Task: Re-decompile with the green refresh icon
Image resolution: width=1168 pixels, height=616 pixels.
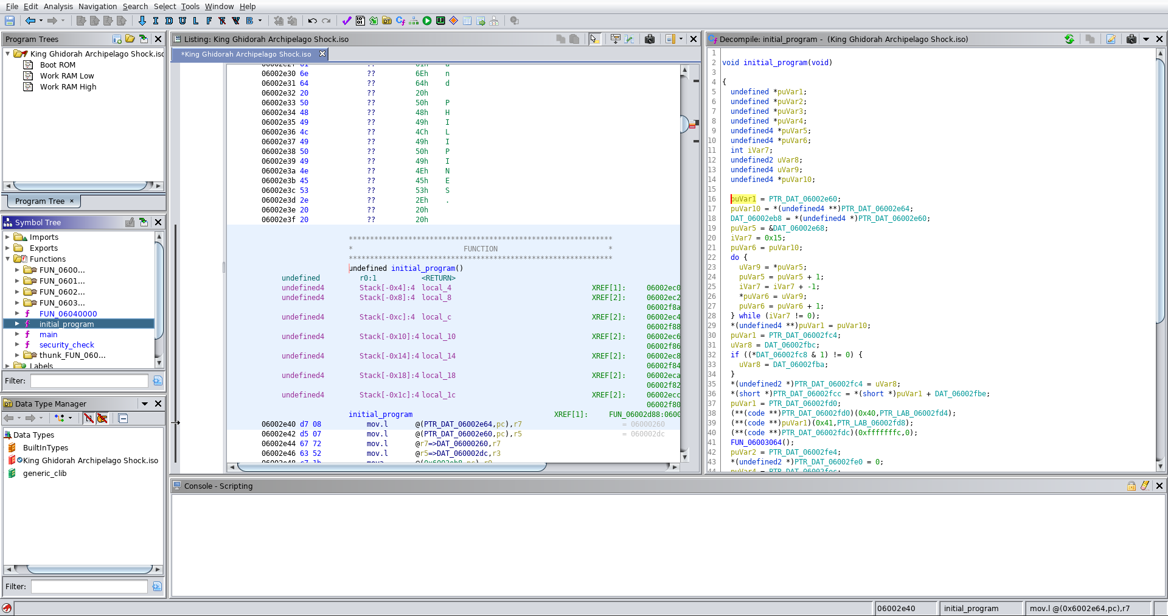Action: point(1069,39)
